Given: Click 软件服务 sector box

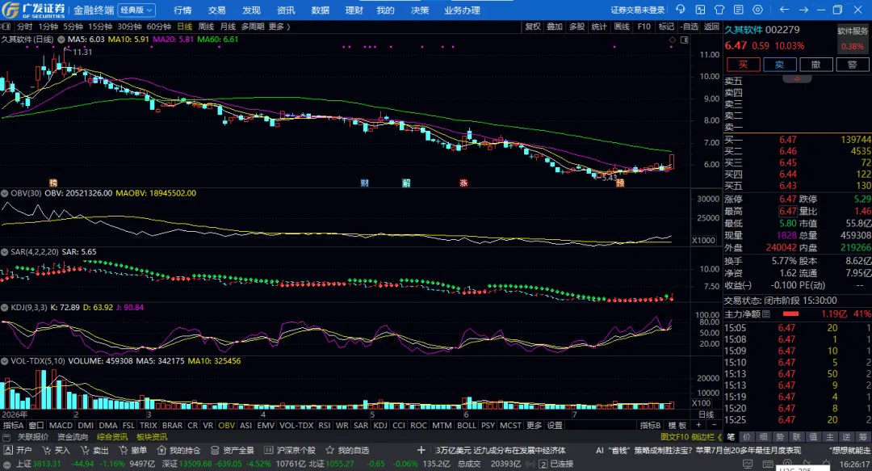Looking at the screenshot, I should (x=853, y=39).
